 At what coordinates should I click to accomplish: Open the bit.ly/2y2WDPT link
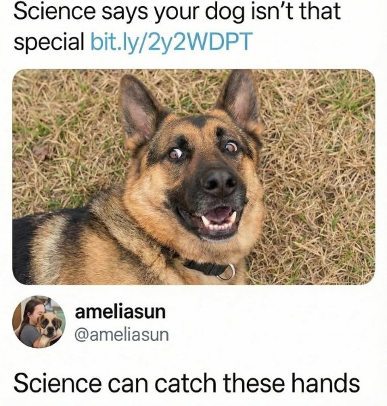point(170,41)
